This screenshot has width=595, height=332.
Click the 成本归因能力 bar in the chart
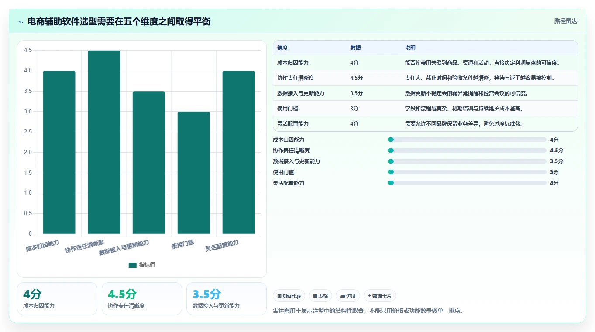(x=59, y=152)
